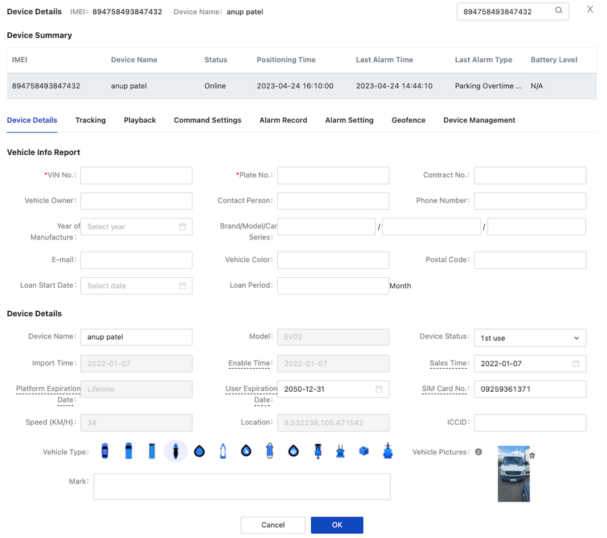Click the search magnifier icon in IMEI box
The height and width of the screenshot is (538, 607).
pos(558,11)
